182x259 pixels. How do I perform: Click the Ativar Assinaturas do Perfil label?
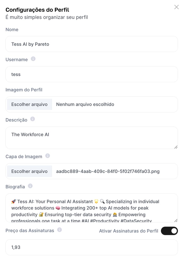129,231
